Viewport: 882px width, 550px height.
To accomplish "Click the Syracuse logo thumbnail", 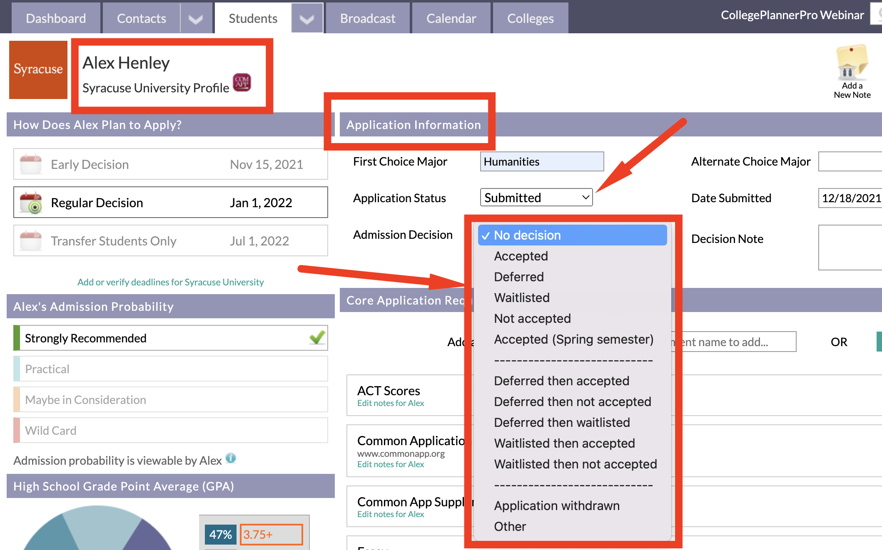I will tap(38, 69).
